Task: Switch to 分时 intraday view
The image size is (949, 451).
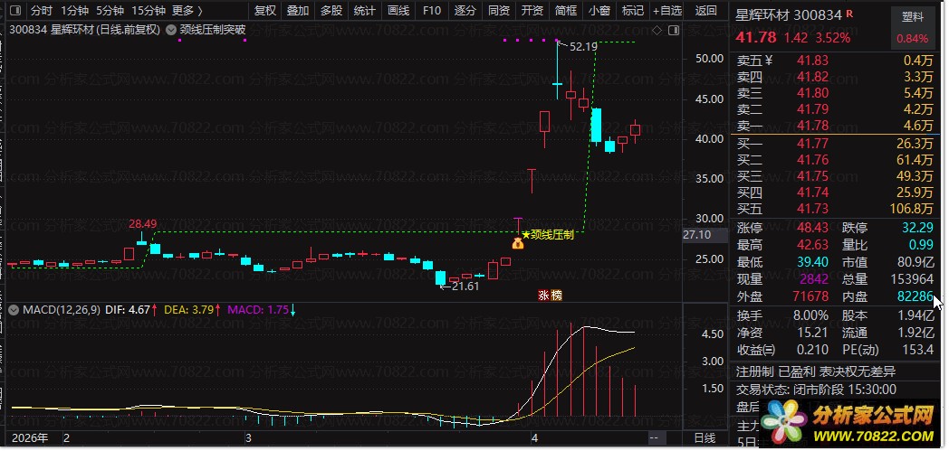Action: click(x=41, y=10)
